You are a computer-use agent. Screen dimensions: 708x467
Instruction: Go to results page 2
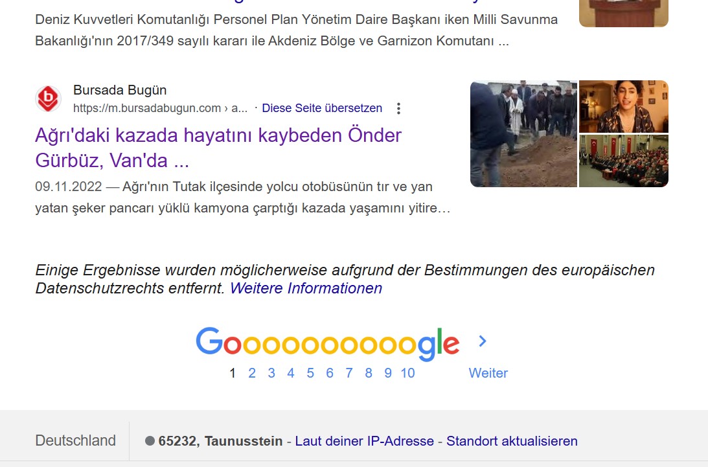pyautogui.click(x=252, y=373)
